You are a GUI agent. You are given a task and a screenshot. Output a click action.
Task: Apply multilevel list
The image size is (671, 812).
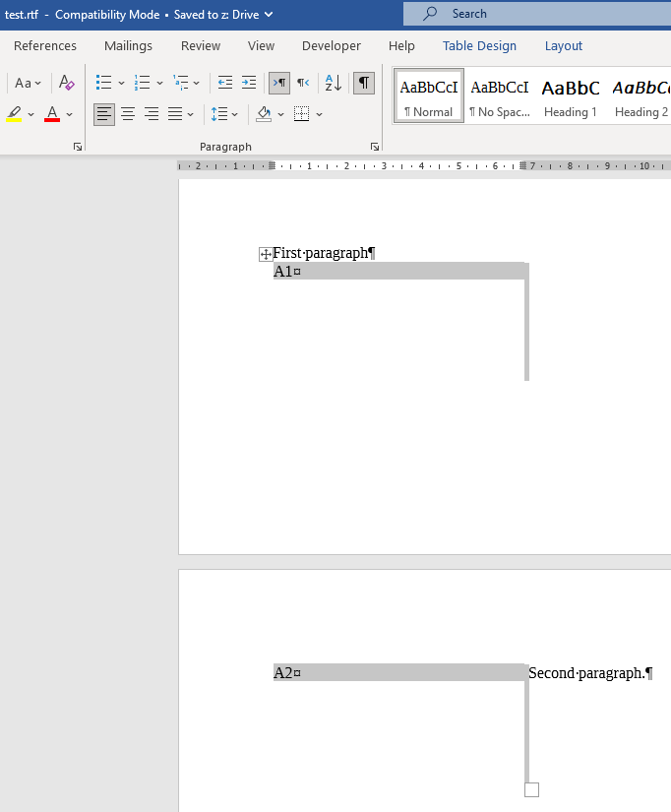[x=181, y=83]
